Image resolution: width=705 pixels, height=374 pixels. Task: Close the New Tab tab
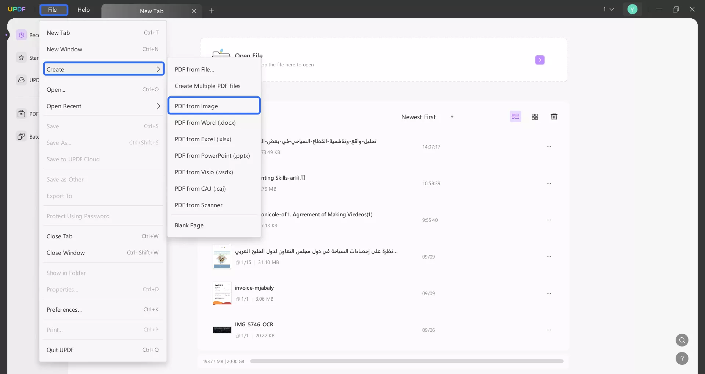click(x=194, y=11)
